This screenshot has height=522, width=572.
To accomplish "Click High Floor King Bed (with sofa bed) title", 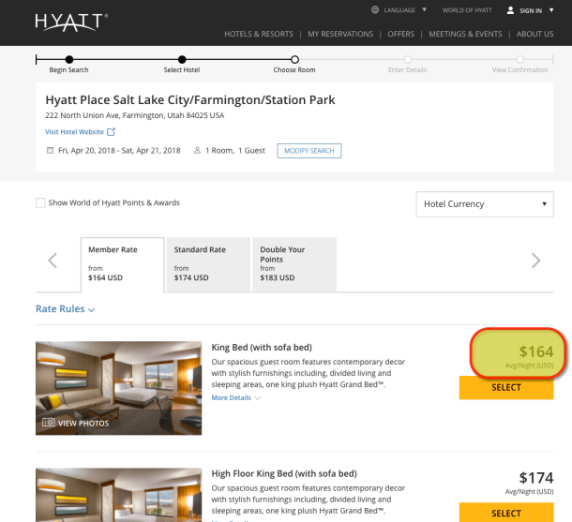I will point(284,473).
